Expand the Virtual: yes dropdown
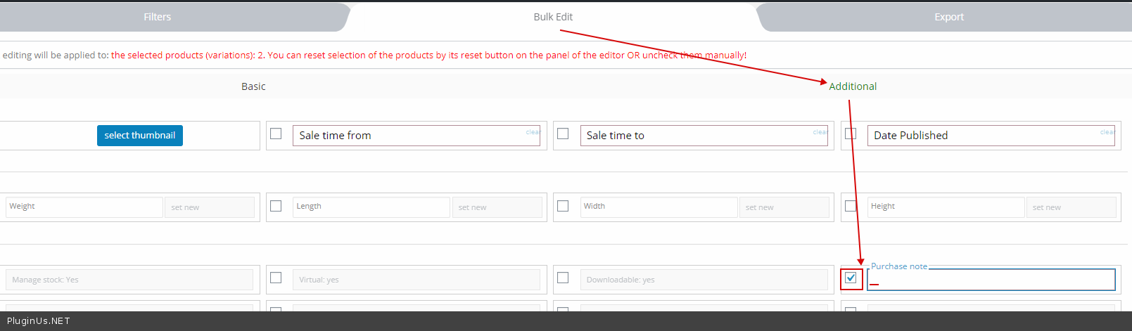Screen dimensions: 1132x331 click(x=416, y=280)
